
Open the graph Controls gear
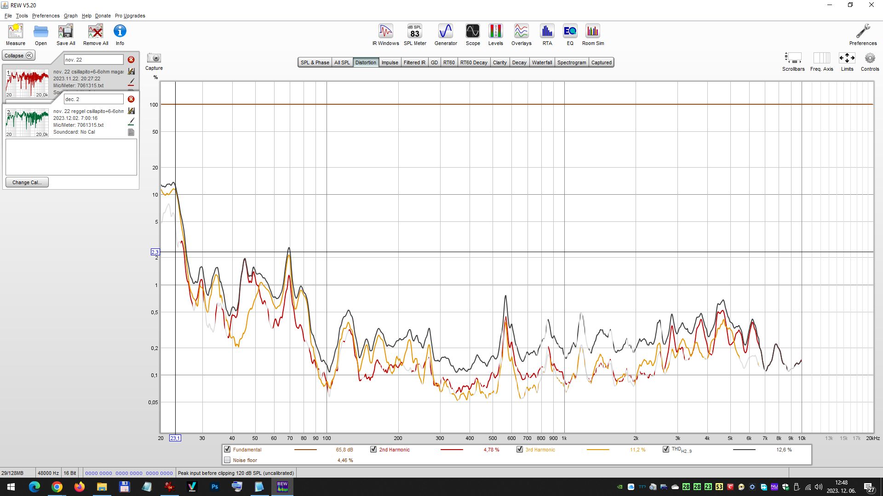coord(870,62)
